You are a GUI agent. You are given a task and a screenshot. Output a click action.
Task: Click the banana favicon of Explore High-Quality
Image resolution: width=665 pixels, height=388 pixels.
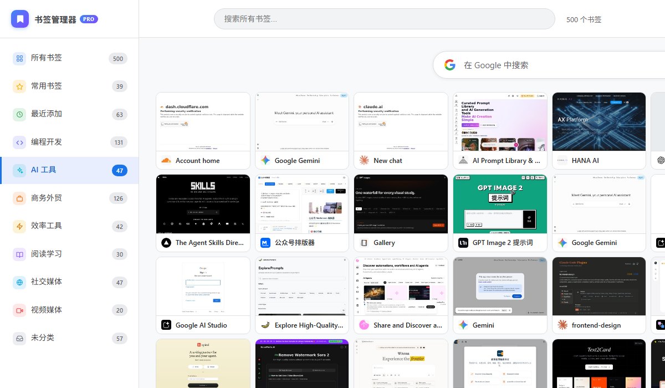[x=265, y=325]
